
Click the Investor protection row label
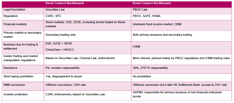[16, 94]
